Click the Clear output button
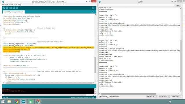Image resolution: width=185 pixels, height=104 pixels. (x=176, y=97)
